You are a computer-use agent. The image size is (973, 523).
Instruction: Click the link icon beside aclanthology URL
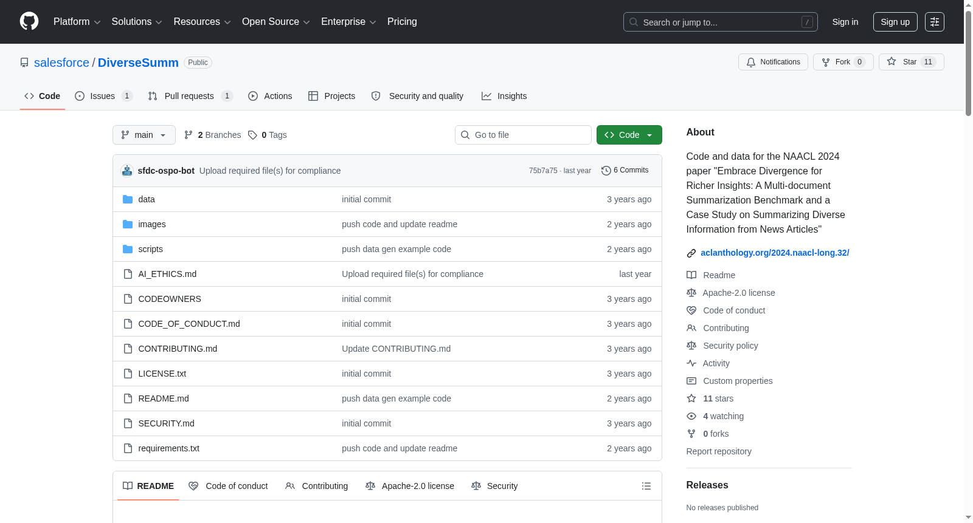pos(691,253)
